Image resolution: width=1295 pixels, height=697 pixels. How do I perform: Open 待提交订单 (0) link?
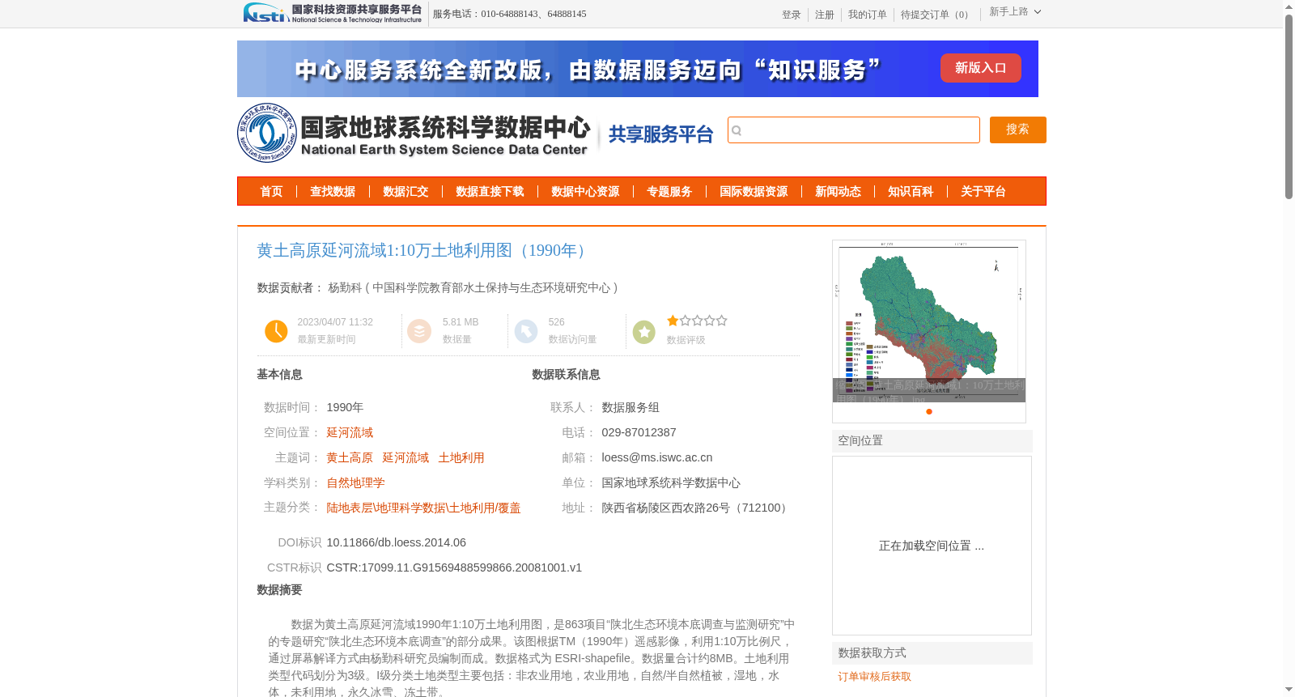tap(936, 15)
